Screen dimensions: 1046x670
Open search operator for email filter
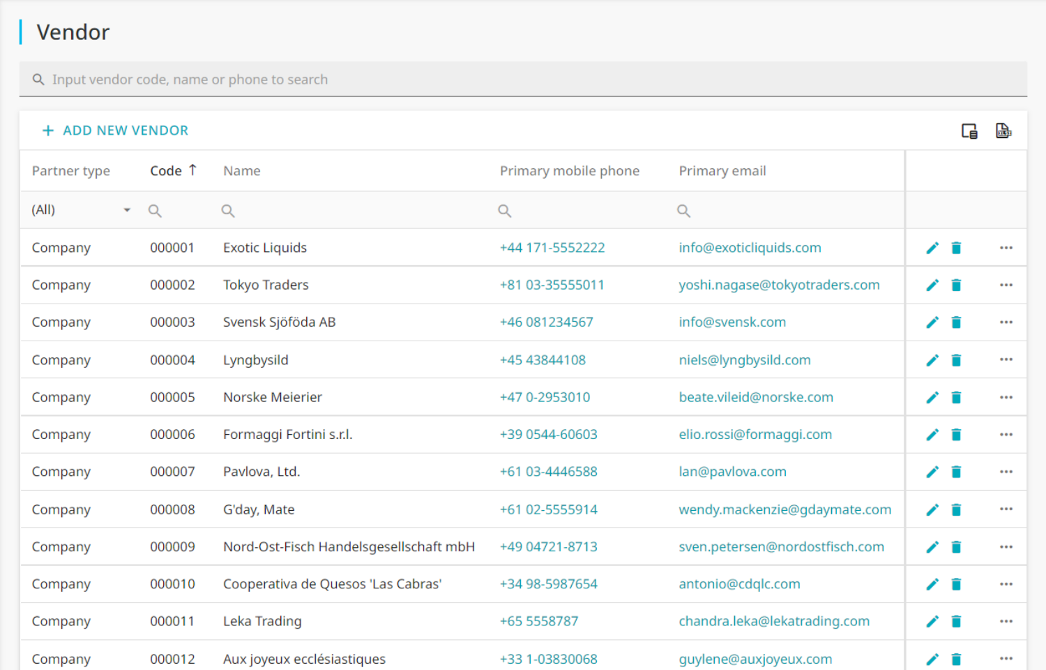click(684, 211)
